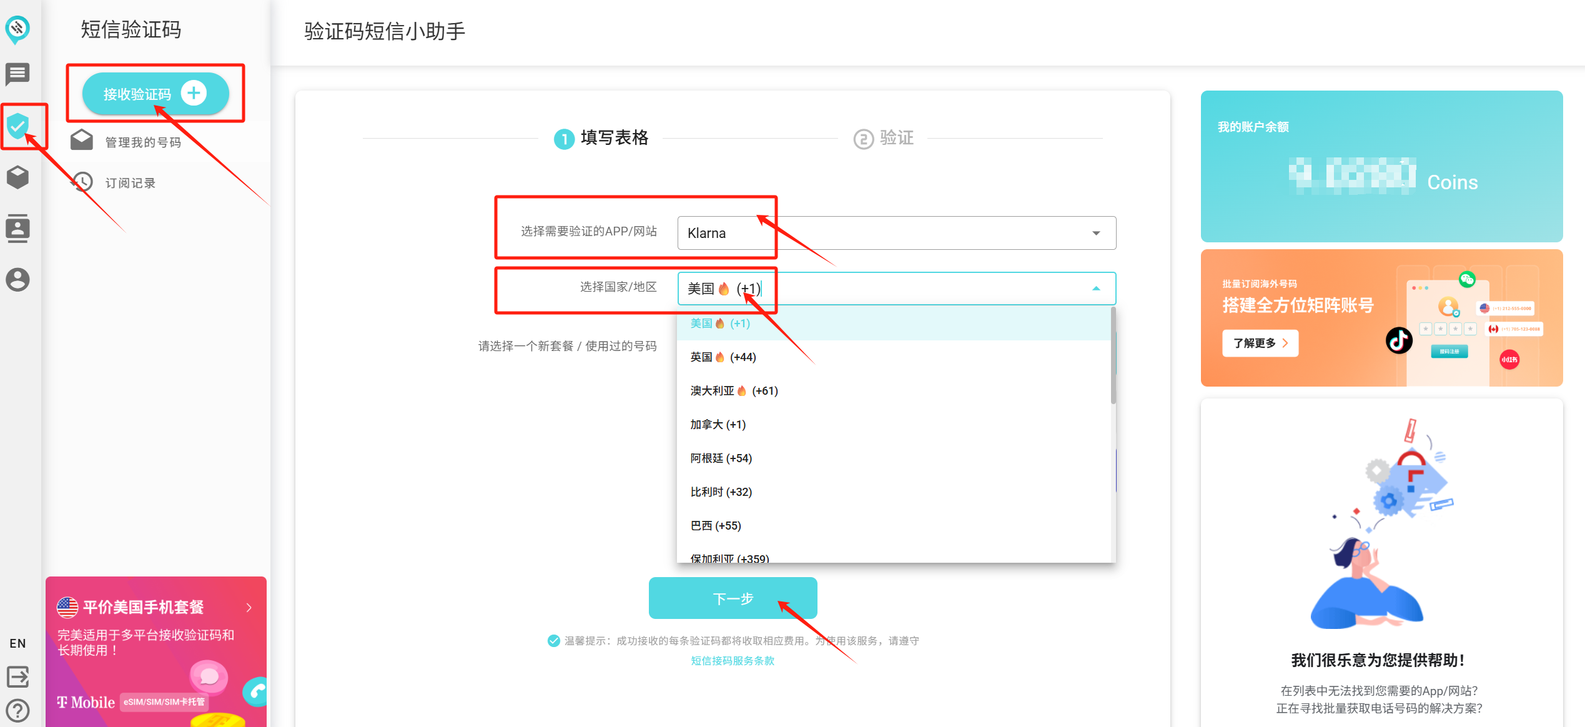The width and height of the screenshot is (1585, 727).
Task: Select step 1 填写表格
Action: (601, 138)
